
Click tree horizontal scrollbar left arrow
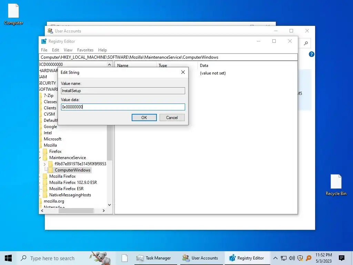click(x=42, y=211)
